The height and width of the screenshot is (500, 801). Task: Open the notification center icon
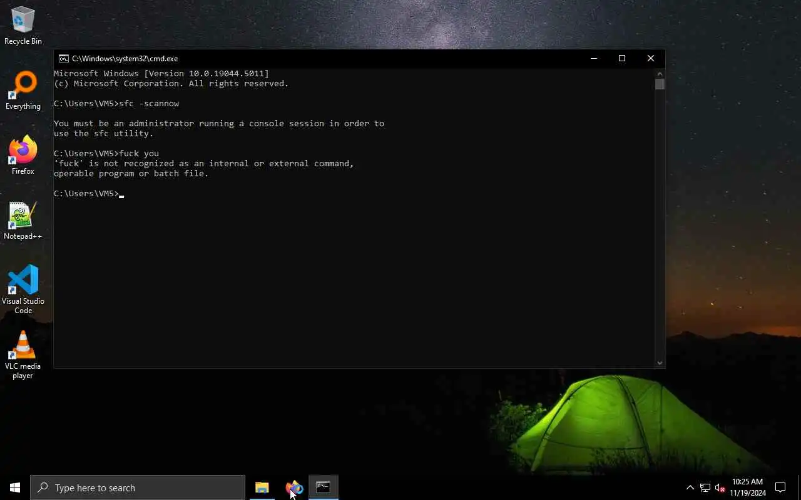coord(780,487)
